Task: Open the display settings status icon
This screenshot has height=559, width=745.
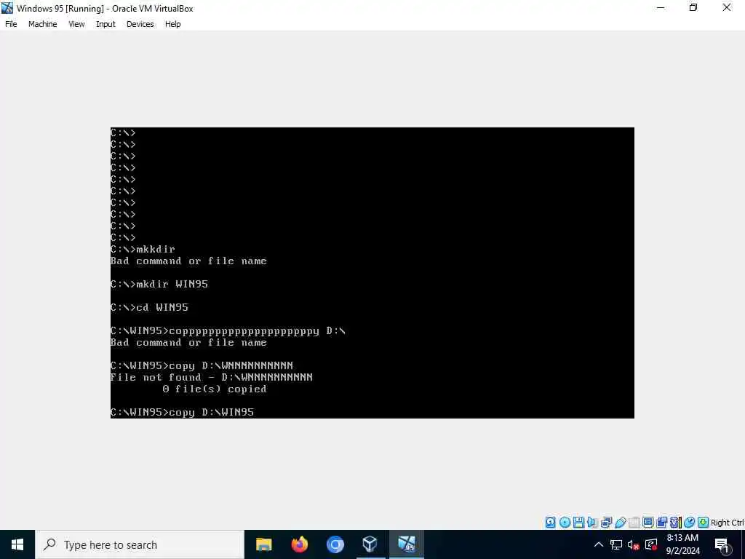Action: point(648,523)
